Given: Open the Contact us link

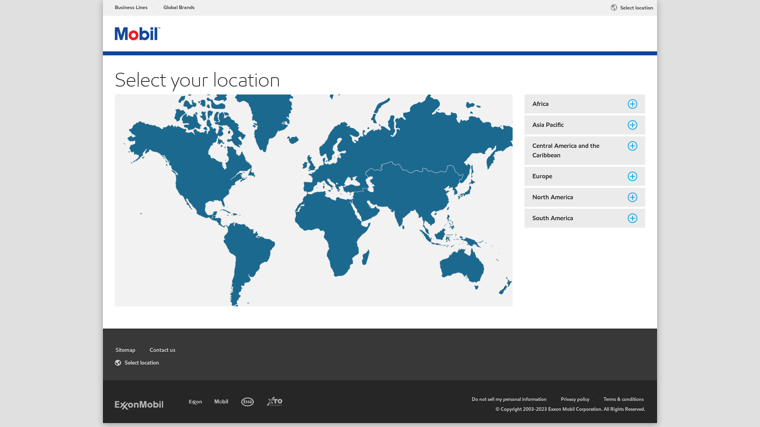Looking at the screenshot, I should pos(162,350).
